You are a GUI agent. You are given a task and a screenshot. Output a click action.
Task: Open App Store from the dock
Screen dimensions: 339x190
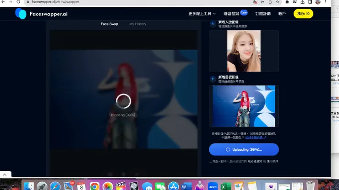(173, 186)
